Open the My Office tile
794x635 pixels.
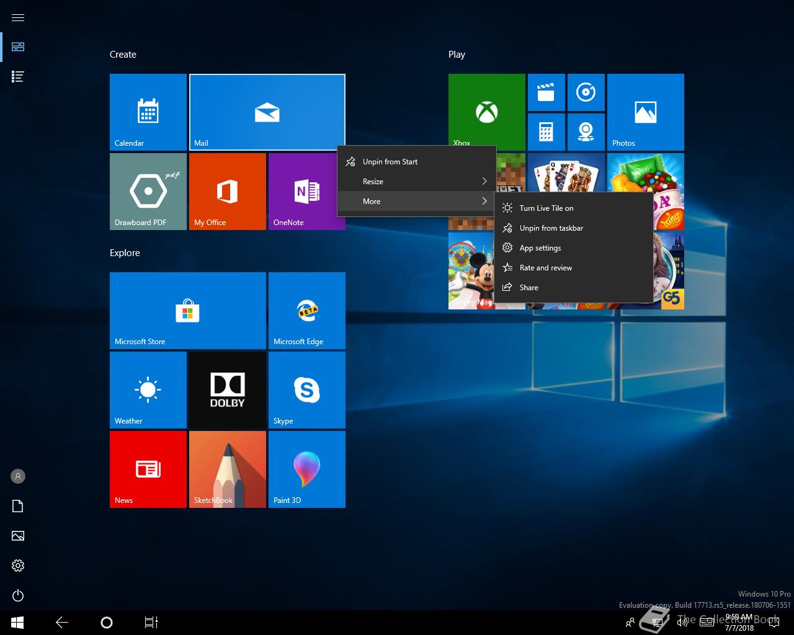point(228,192)
